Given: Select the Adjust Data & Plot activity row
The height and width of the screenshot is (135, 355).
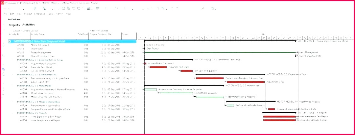Looking at the screenshot, I should coord(72,82).
